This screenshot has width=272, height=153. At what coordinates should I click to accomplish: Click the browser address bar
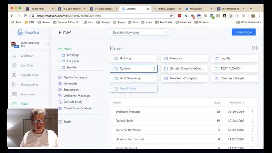[x=102, y=16]
